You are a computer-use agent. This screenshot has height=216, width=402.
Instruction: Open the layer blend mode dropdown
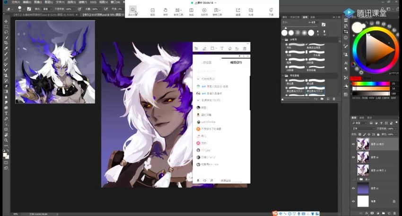(363, 128)
